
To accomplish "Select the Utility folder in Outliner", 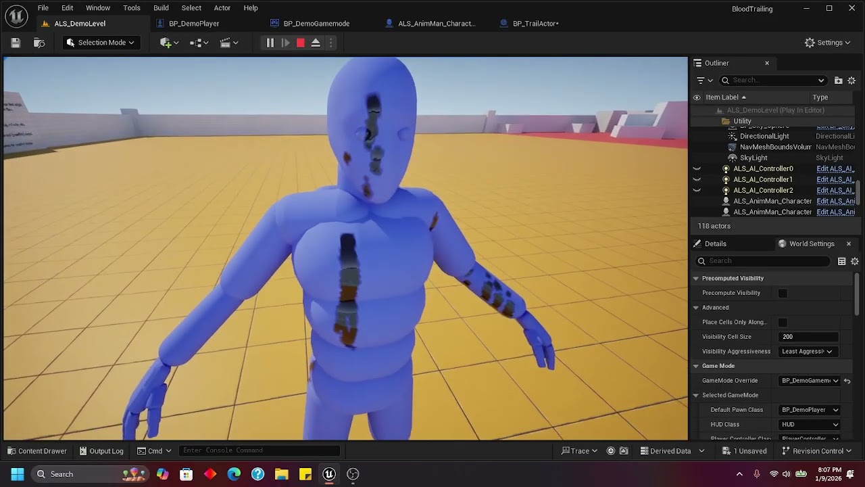I will (742, 121).
